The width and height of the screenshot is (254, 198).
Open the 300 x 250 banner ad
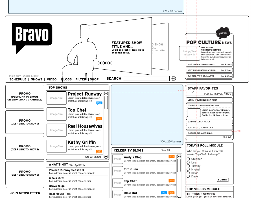pos(147,115)
